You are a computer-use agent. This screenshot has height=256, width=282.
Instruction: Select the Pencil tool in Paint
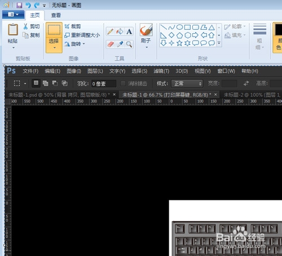pos(111,32)
